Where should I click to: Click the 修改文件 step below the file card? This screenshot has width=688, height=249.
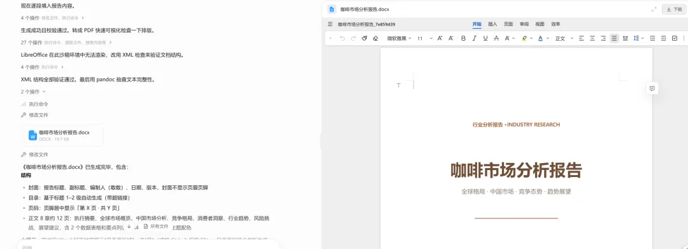tap(34, 155)
